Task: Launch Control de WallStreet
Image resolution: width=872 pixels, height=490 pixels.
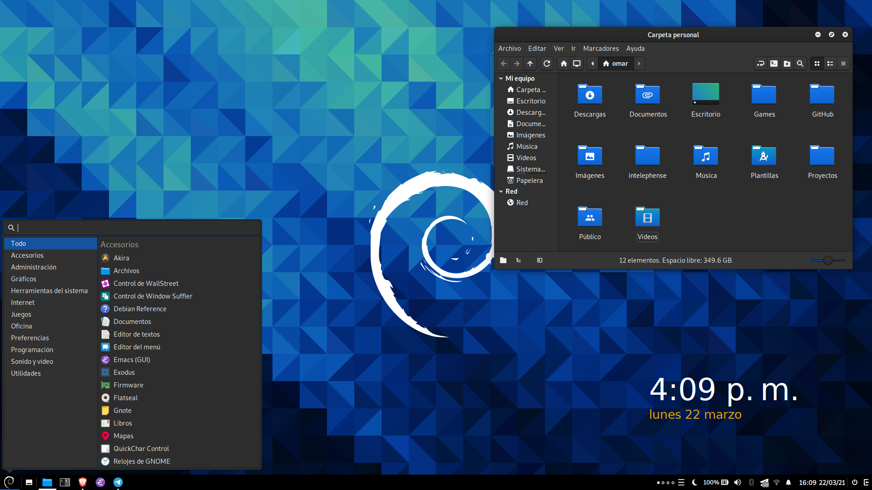Action: coord(179,284)
